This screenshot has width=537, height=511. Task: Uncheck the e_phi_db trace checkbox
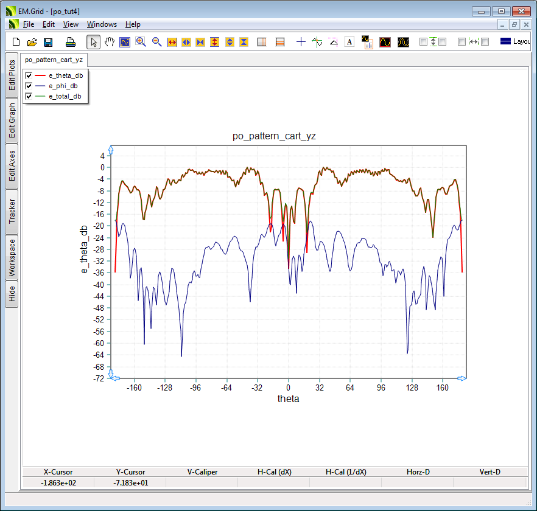click(x=28, y=86)
